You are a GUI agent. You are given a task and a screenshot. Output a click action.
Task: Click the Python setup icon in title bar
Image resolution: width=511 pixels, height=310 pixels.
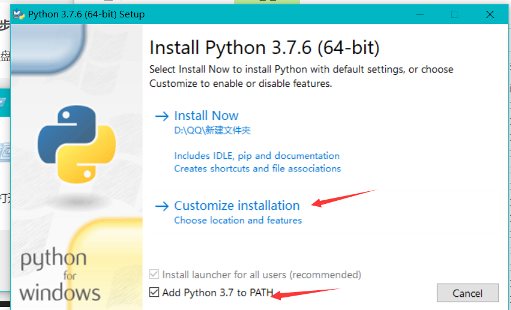(x=19, y=14)
